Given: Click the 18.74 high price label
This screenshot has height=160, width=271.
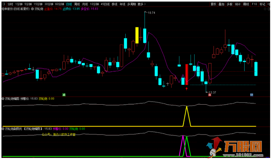Looking at the screenshot, I should click(151, 13).
